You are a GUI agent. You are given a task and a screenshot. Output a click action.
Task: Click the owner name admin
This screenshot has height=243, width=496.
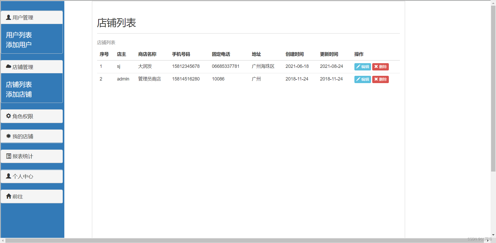123,79
